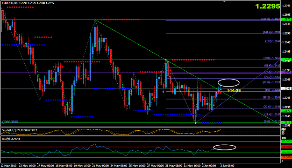Image resolution: width=292 pixels, height=168 pixels.
Task: Click the 17 May 00:00 date label
Action: tap(46, 166)
